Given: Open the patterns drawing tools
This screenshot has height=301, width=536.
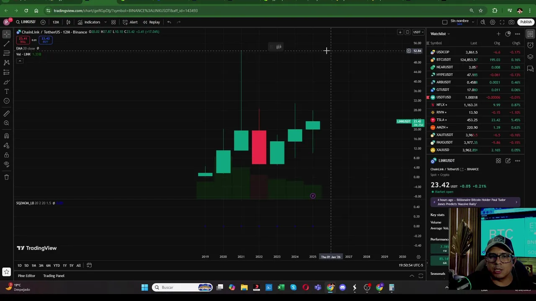Looking at the screenshot, I should [x=6, y=63].
